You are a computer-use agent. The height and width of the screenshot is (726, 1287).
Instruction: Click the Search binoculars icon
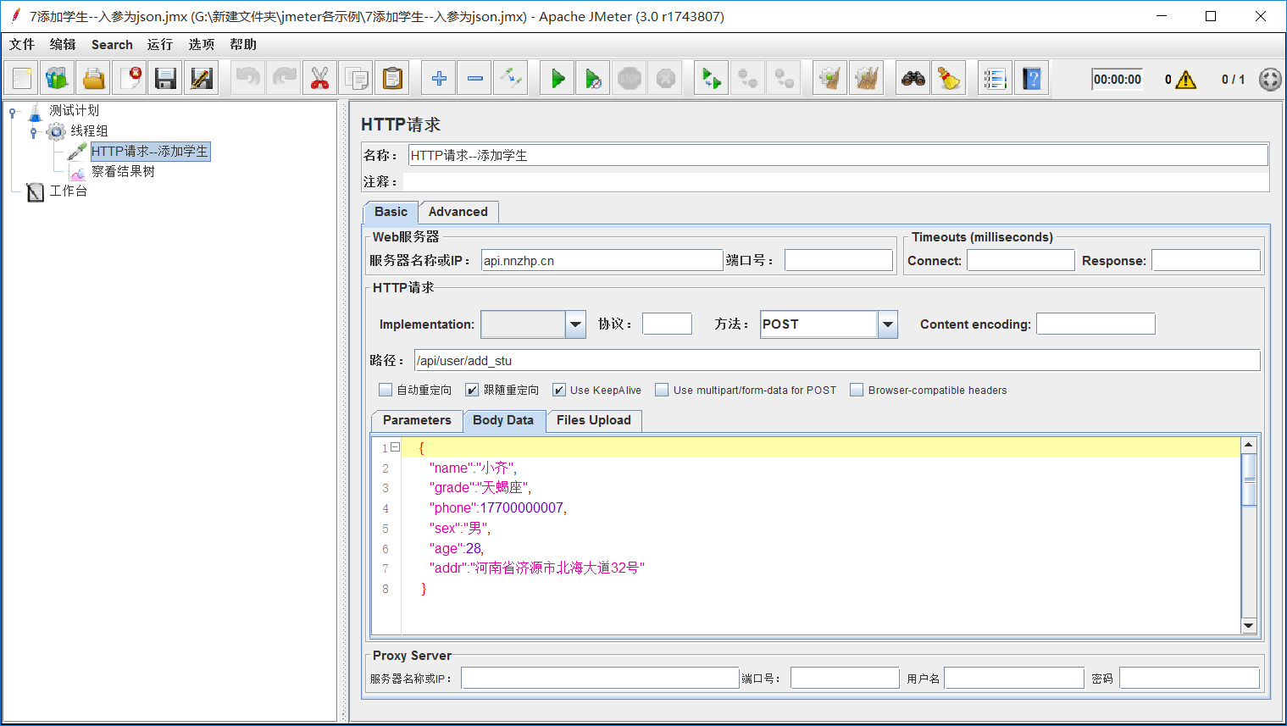click(913, 79)
